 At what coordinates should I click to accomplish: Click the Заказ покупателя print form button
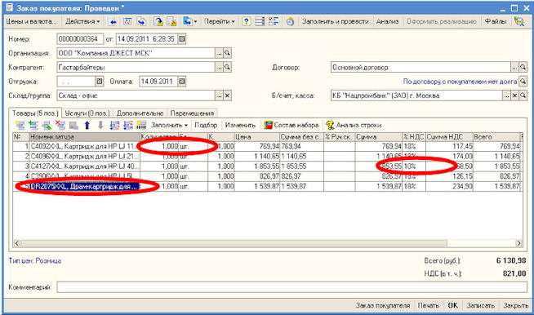click(383, 305)
